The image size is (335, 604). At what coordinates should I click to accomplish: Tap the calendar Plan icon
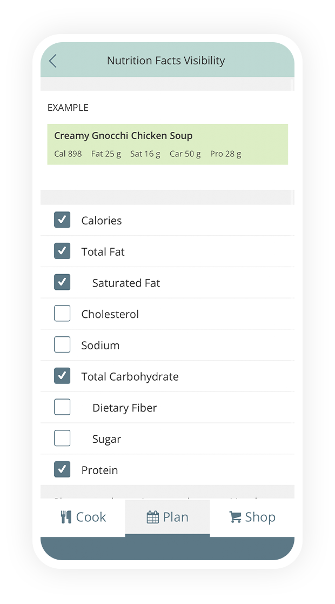coord(153,517)
